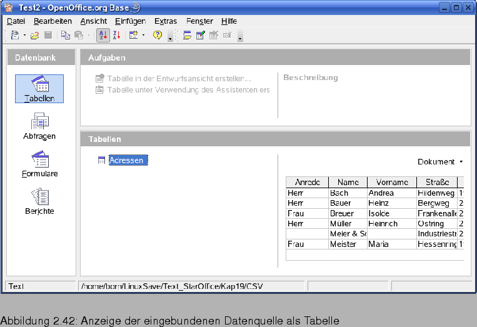Click the New document toolbar icon

[14, 35]
